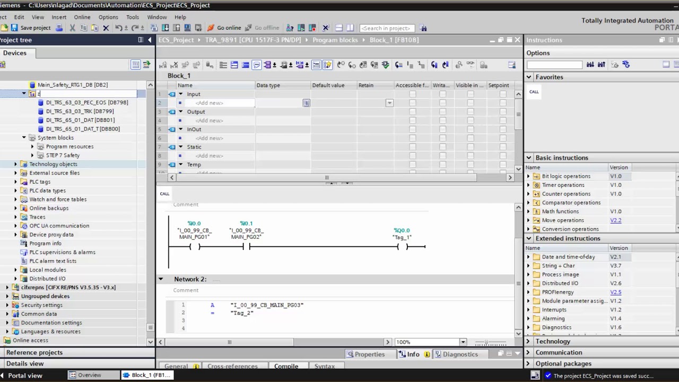
Task: Click Go online button
Action: 224,28
